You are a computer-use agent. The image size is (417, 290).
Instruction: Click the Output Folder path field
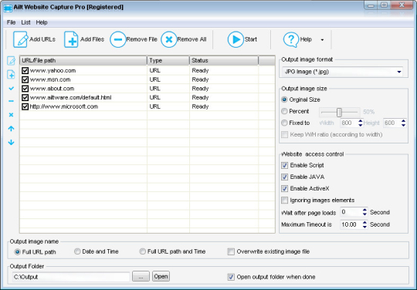click(71, 277)
